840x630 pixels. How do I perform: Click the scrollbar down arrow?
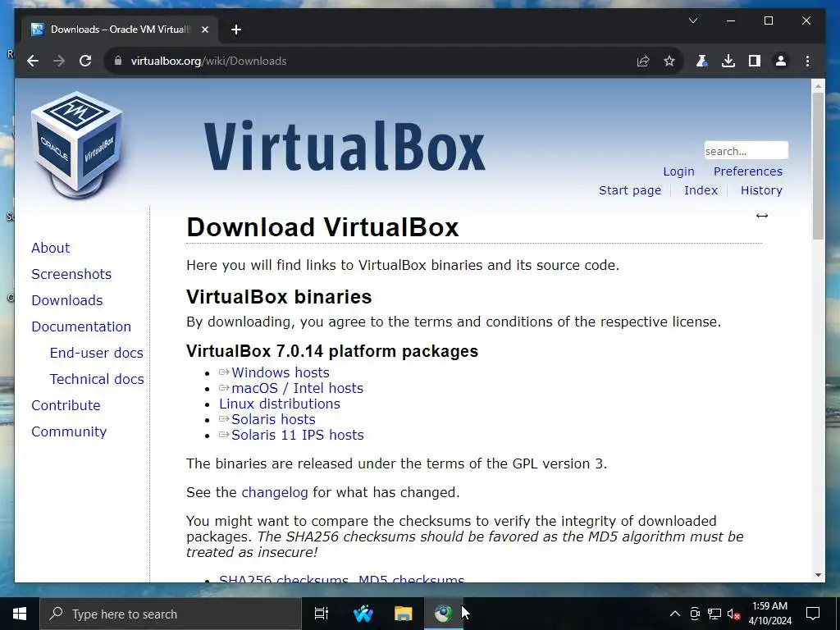point(818,575)
